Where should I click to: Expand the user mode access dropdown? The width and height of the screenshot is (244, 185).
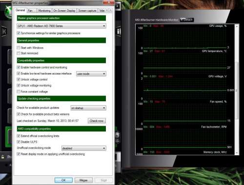tap(91, 74)
